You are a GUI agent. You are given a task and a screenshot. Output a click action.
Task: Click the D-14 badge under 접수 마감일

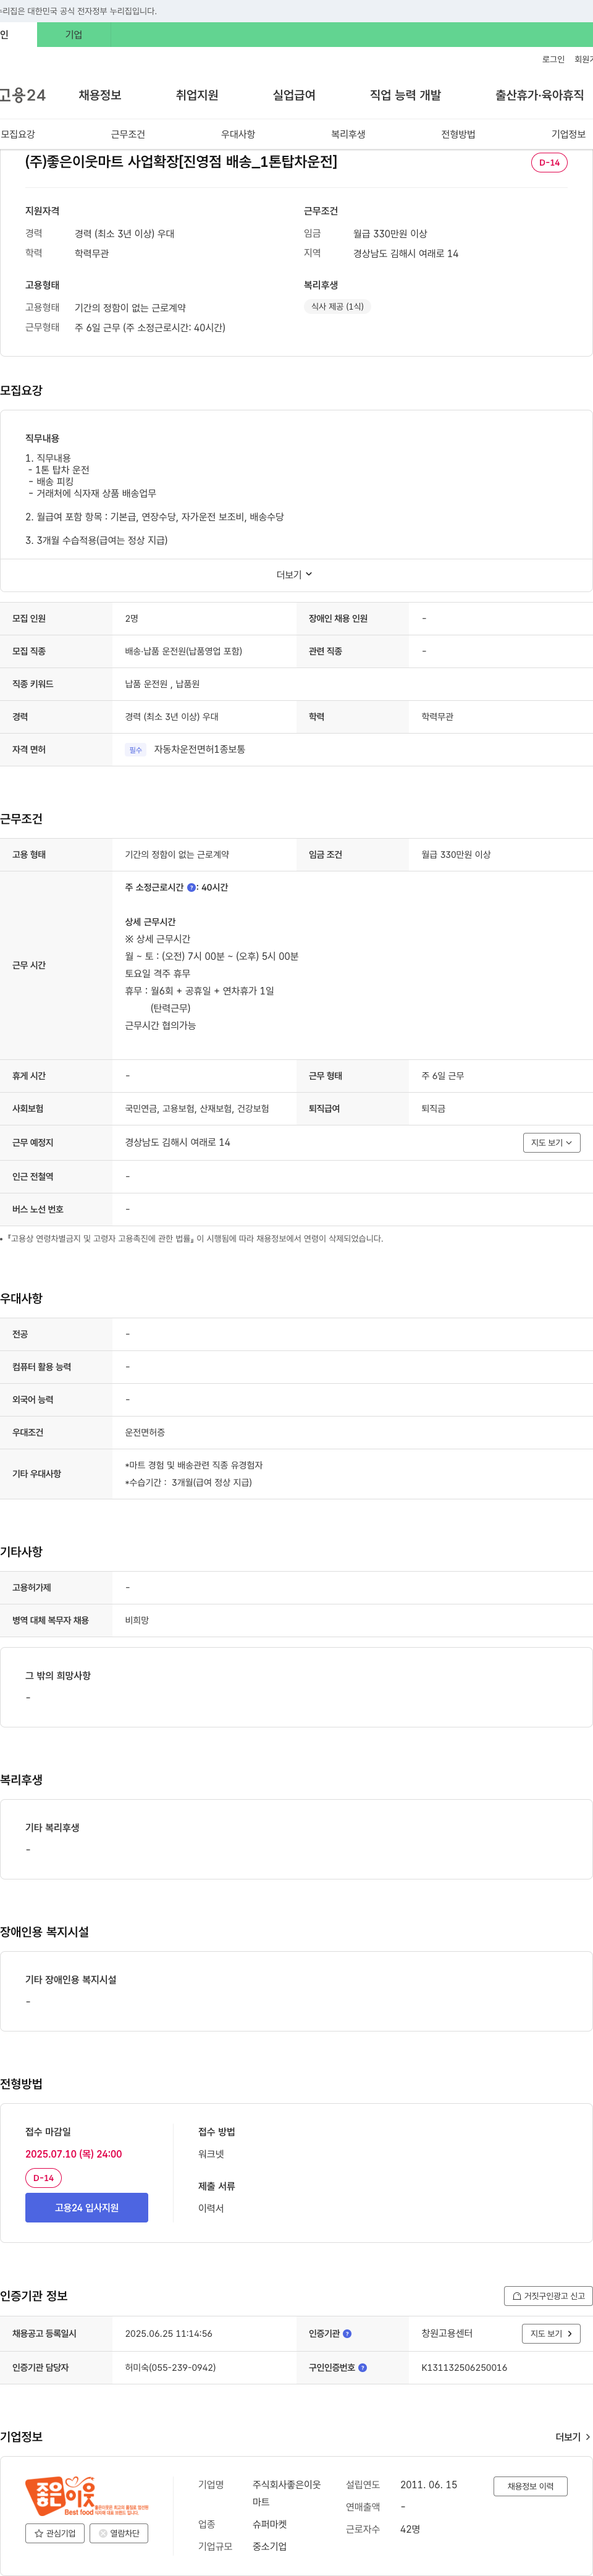[x=43, y=2177]
